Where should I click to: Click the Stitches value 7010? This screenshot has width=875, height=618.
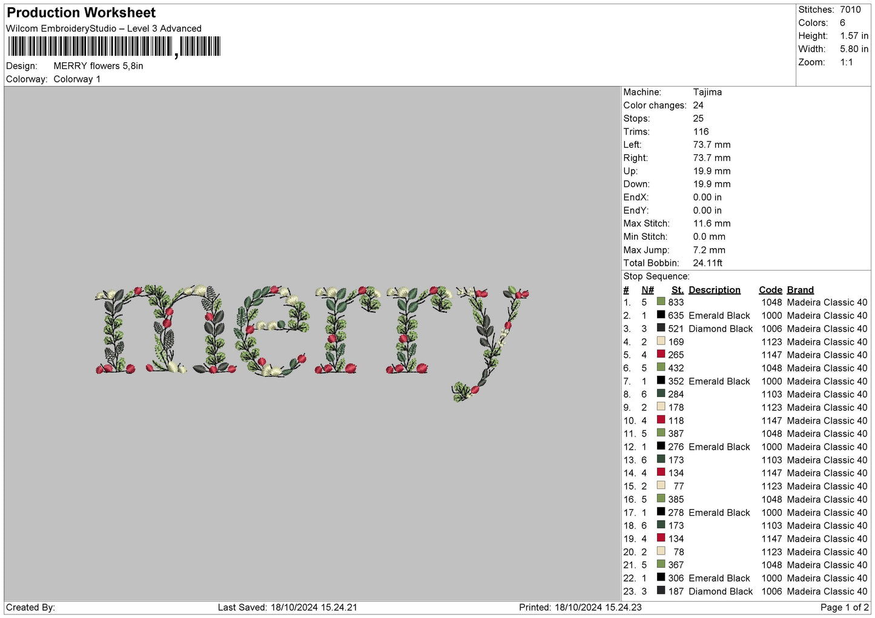click(x=850, y=10)
